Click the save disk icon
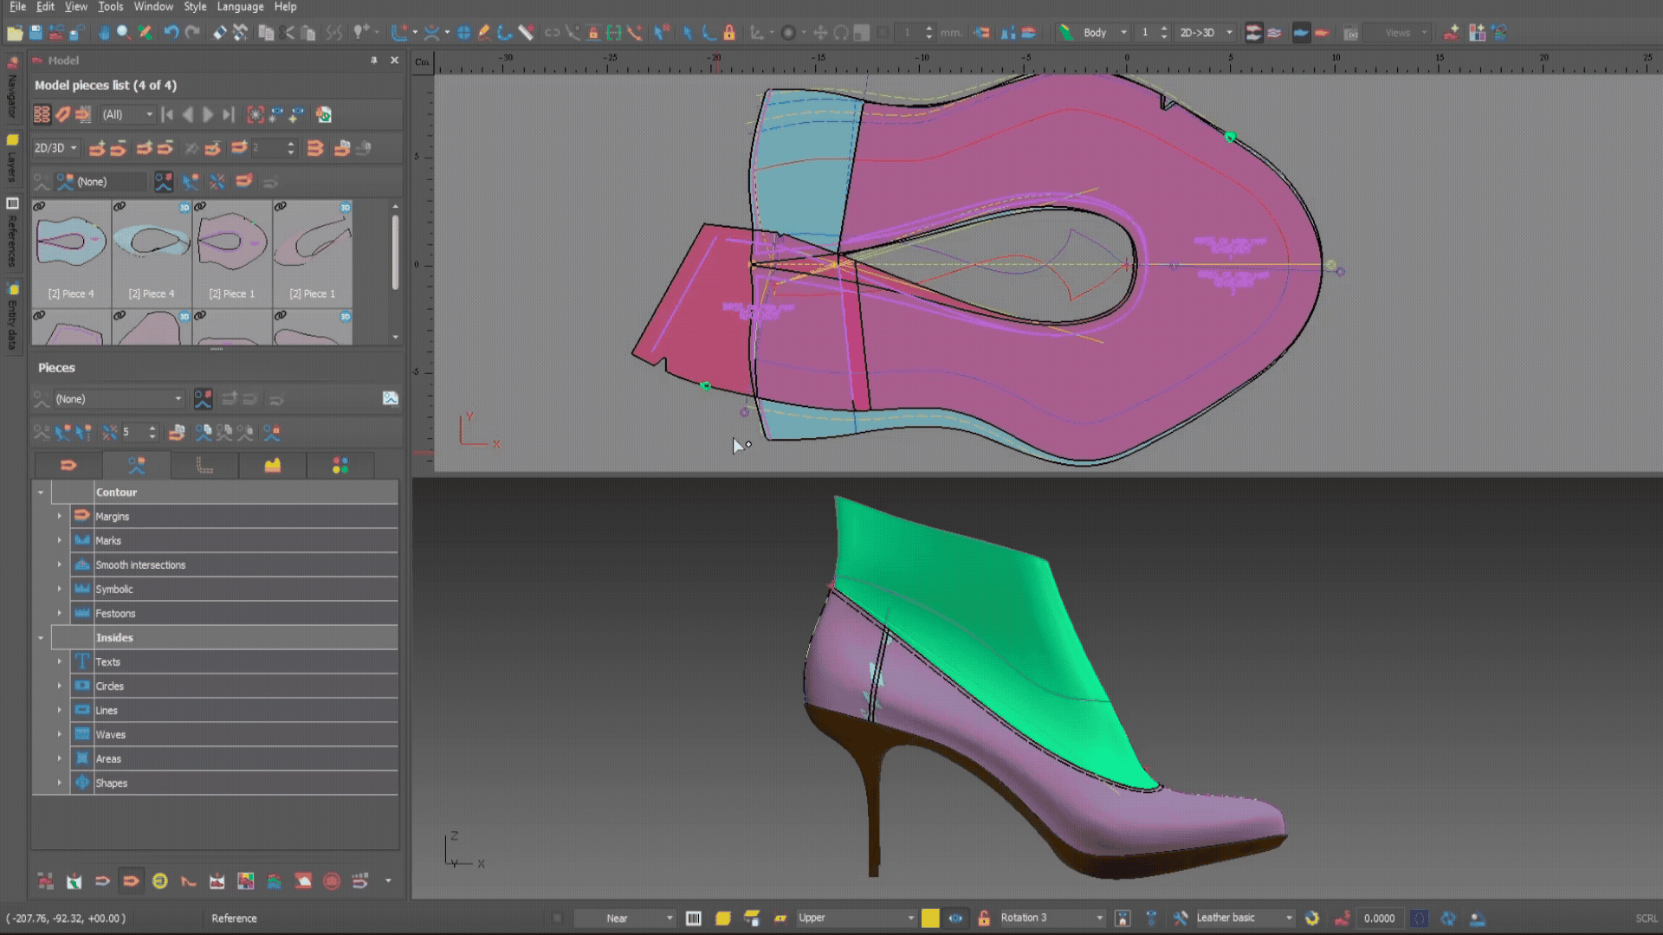 (x=36, y=33)
